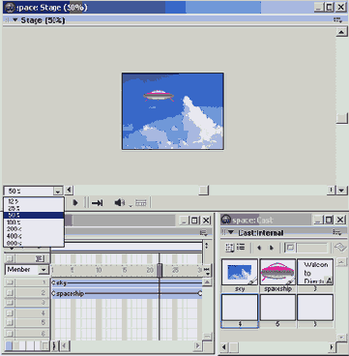Click the Stage vertical scrollbar thumb
The width and height of the screenshot is (349, 356).
coord(341,118)
